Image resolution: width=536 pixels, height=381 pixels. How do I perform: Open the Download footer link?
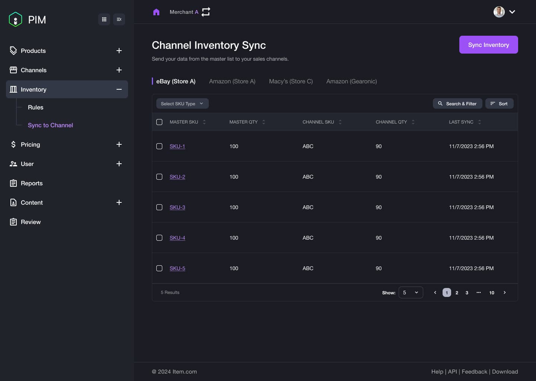505,372
